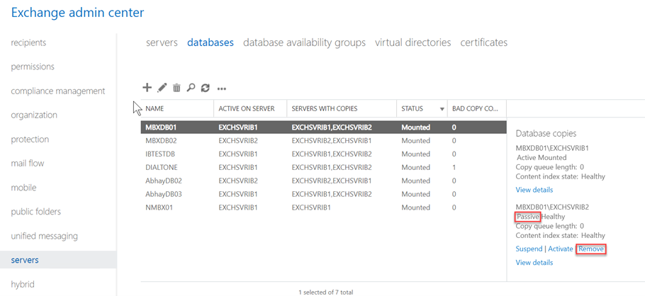Open mail flow section

[28, 163]
